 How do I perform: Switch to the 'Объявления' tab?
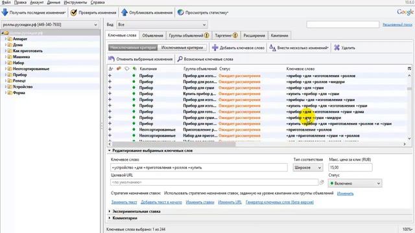pos(152,36)
